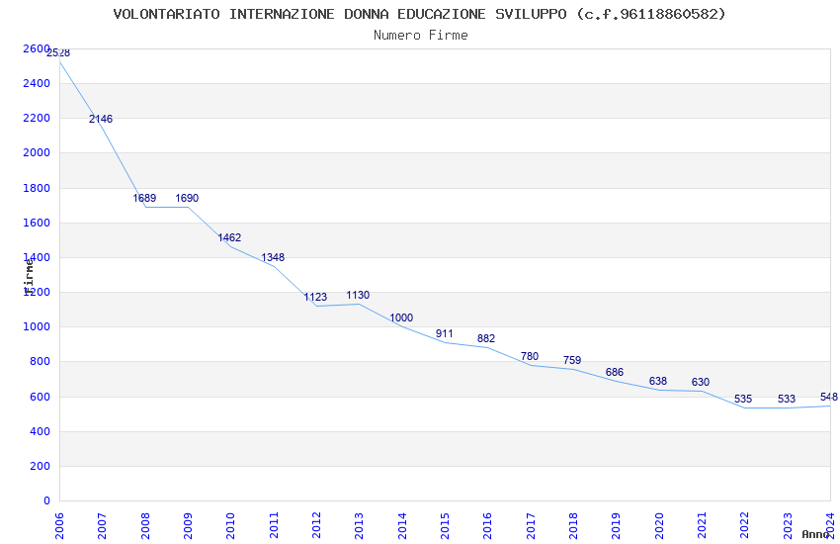The width and height of the screenshot is (840, 544).
Task: Click y-axis tick 200
Action: pos(40,466)
